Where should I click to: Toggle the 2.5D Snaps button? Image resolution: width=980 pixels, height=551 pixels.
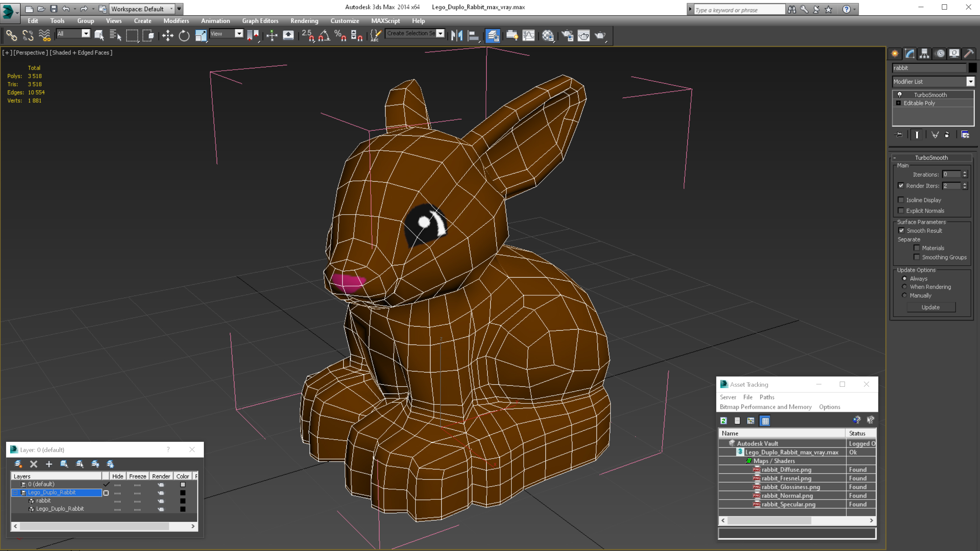(308, 35)
